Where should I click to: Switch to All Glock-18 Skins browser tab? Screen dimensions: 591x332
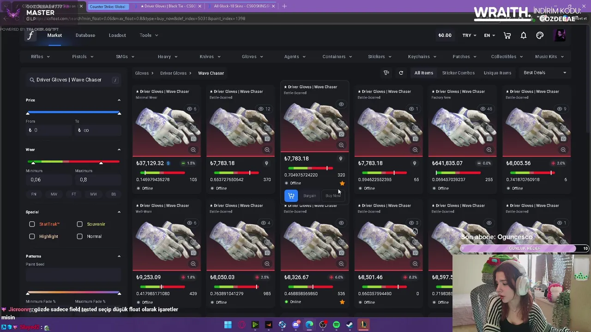(x=241, y=6)
